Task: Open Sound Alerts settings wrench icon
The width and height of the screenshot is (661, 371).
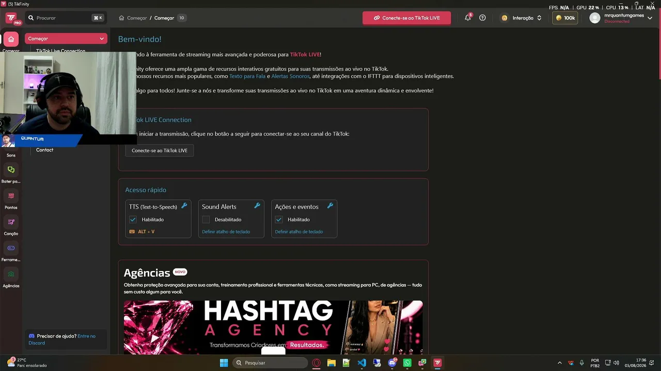Action: click(x=257, y=206)
